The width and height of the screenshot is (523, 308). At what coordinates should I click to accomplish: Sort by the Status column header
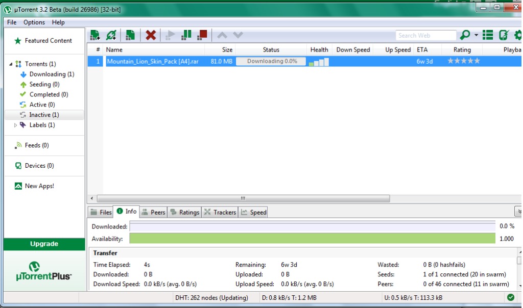[x=271, y=49]
